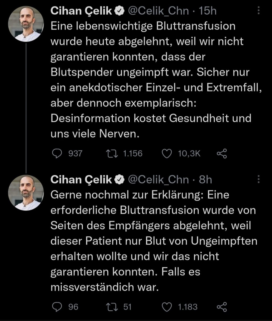Open more options menu on second tweet
This screenshot has width=272, height=321.
point(259,179)
